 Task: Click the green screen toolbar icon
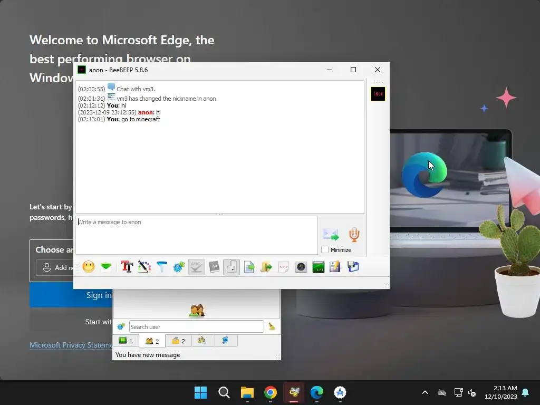318,267
